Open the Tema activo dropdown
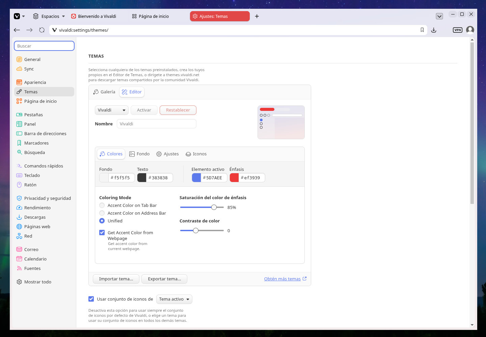 point(174,299)
